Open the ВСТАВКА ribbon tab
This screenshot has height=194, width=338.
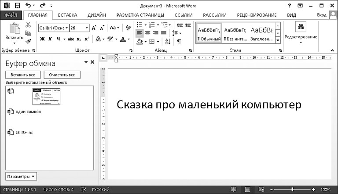coord(67,15)
